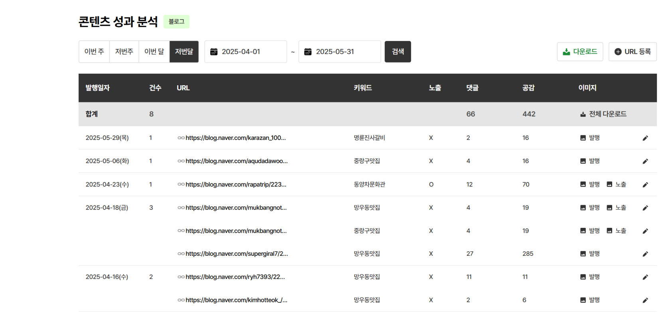The width and height of the screenshot is (670, 333).
Task: Click the 발행 image icon in 2025-05-06 row
Action: (x=583, y=161)
